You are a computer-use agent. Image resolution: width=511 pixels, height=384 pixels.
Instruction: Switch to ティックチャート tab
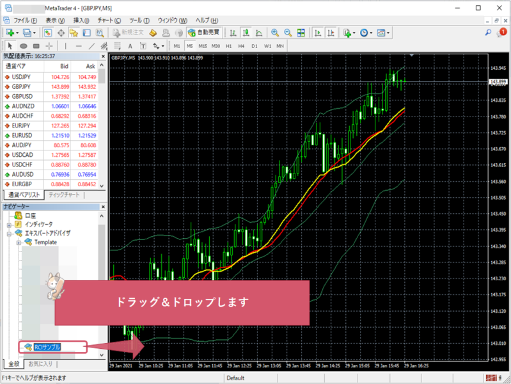click(x=64, y=195)
